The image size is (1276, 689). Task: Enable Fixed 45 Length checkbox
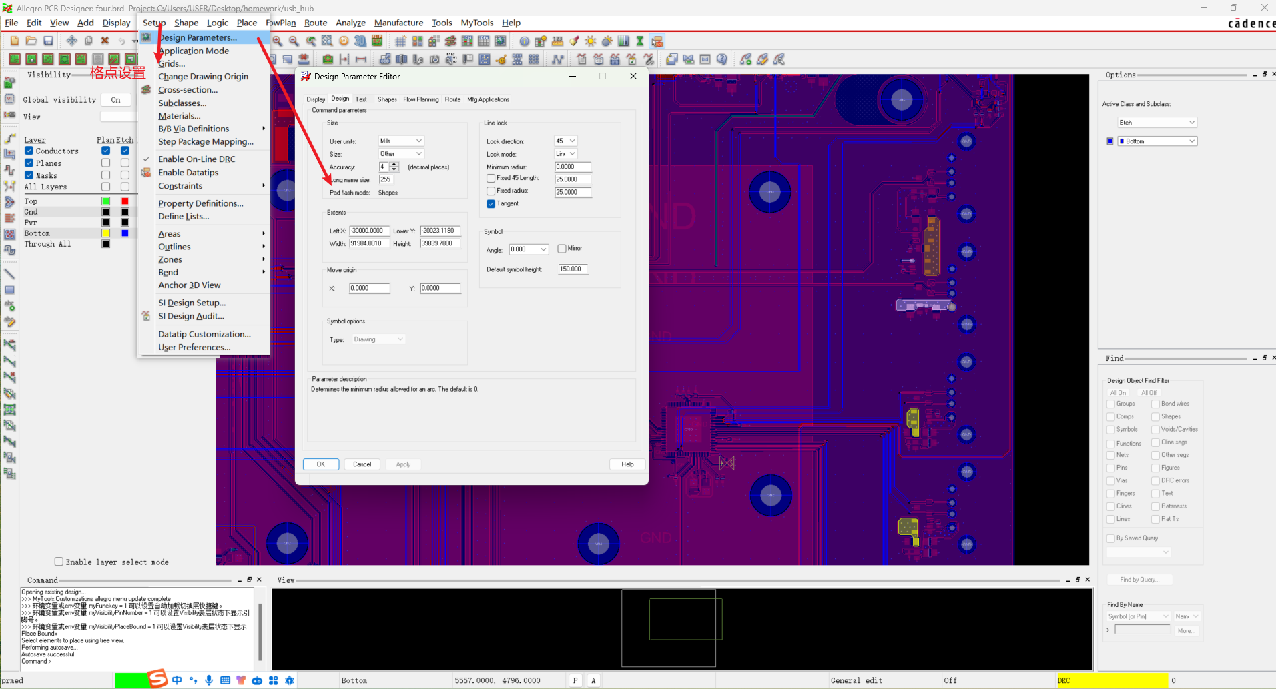(491, 178)
